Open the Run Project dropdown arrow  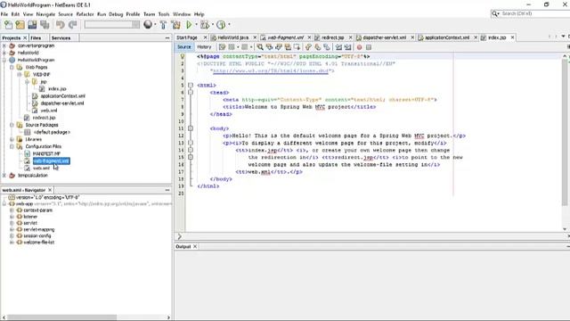click(x=196, y=25)
